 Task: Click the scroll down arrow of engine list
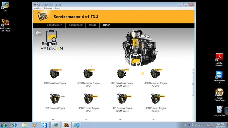tap(193, 118)
